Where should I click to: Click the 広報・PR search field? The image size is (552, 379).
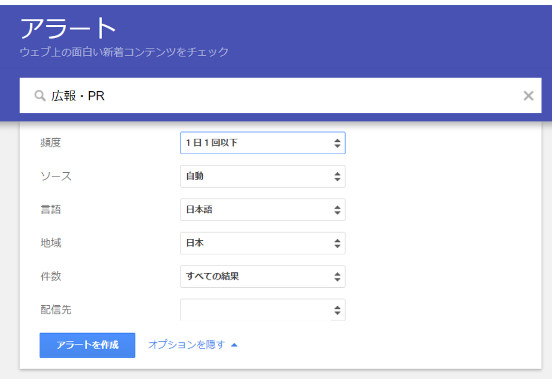pos(280,95)
